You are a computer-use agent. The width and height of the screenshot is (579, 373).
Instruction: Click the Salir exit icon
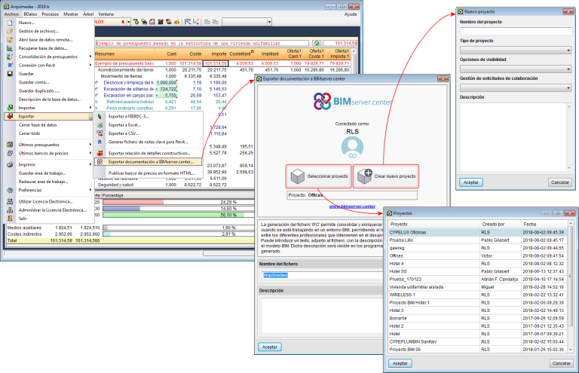click(x=10, y=219)
